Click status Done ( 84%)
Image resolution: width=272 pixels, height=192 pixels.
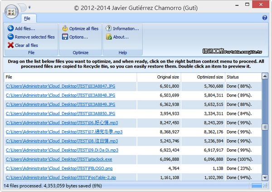(239, 113)
